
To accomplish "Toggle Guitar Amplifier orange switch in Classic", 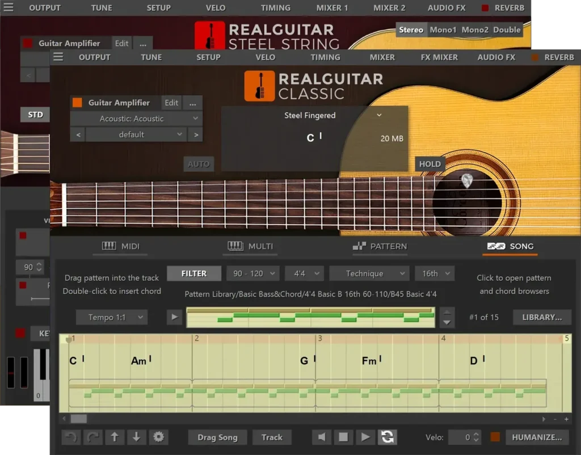I will pyautogui.click(x=77, y=103).
